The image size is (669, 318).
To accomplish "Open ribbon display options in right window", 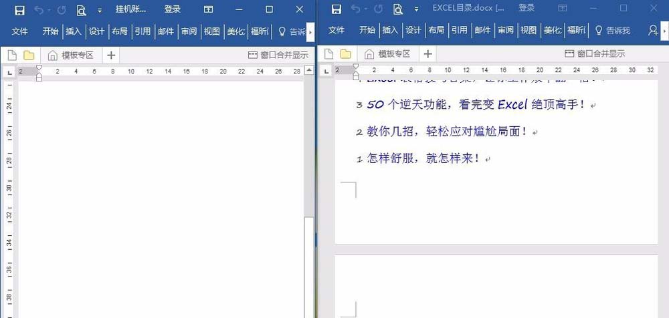I will [x=563, y=8].
